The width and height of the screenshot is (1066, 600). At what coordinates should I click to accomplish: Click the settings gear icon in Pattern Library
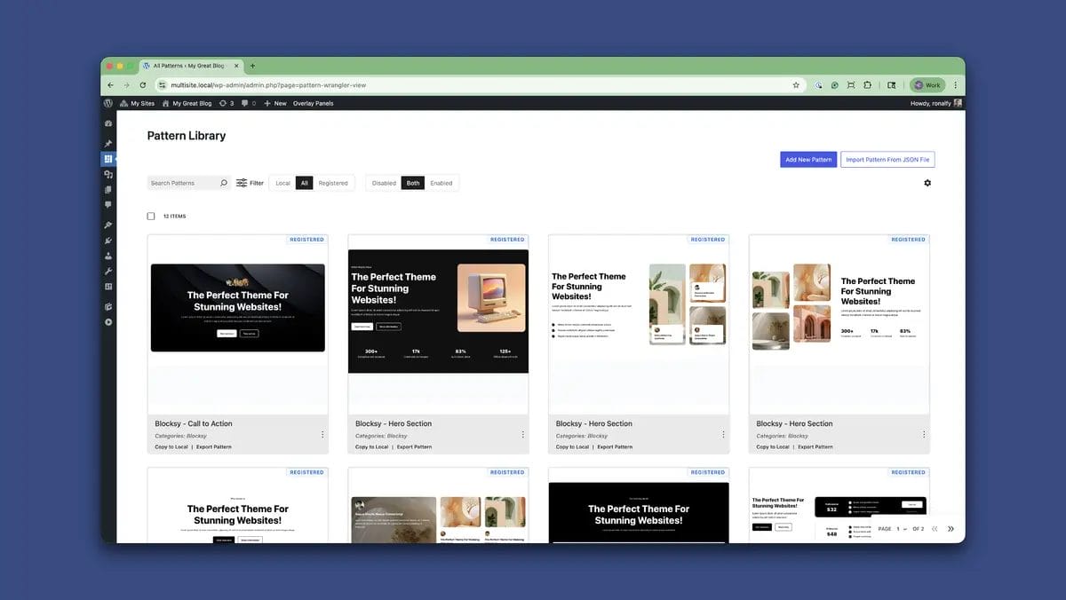click(927, 183)
